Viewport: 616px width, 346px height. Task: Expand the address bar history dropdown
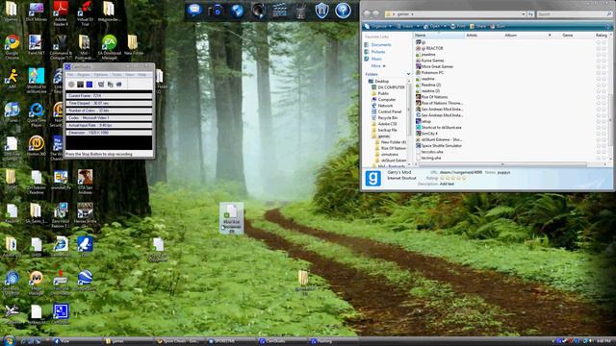pos(524,14)
